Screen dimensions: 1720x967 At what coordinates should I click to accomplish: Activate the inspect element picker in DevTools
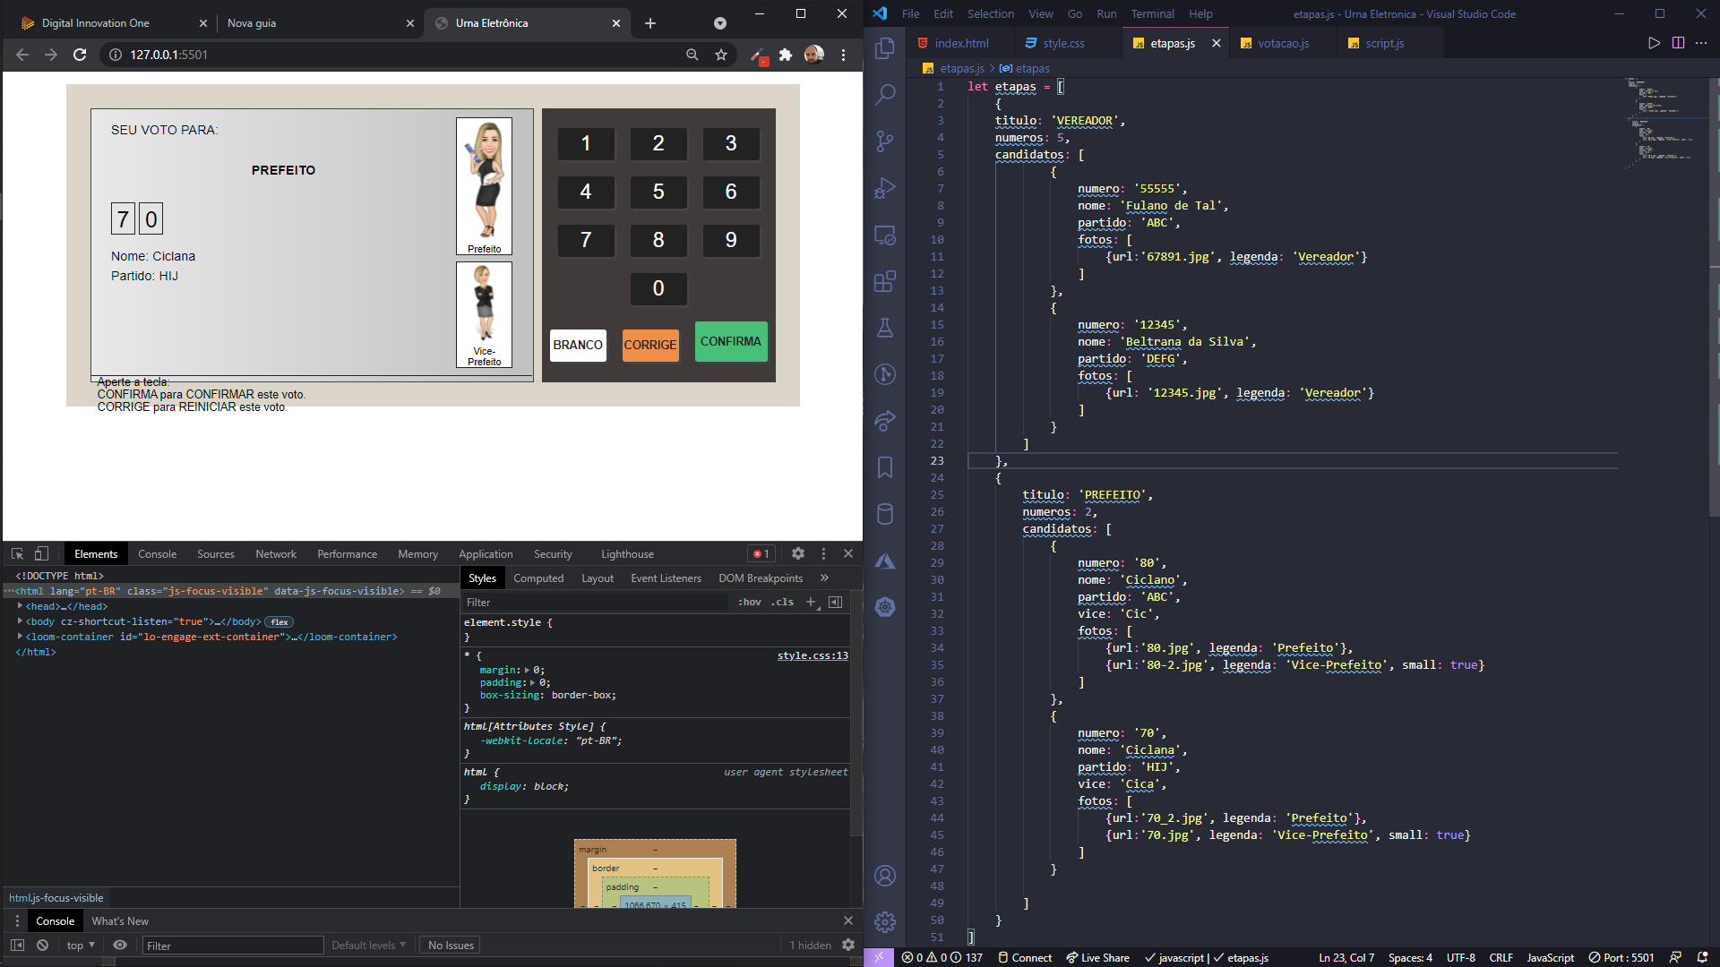(x=16, y=553)
